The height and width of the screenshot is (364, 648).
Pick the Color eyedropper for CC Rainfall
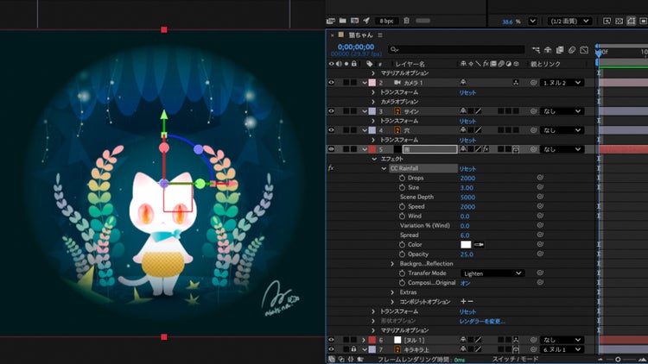(479, 244)
